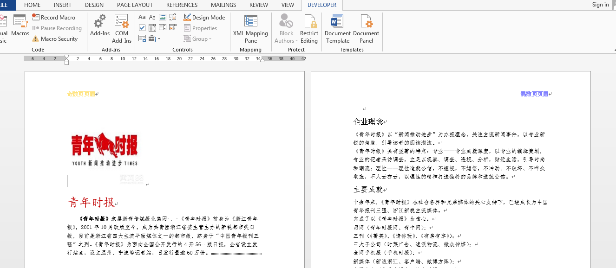Click the red 青年时报 title
This screenshot has width=616, height=268.
91,203
